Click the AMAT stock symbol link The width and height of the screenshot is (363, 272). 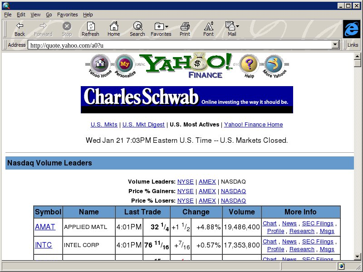pyautogui.click(x=45, y=227)
